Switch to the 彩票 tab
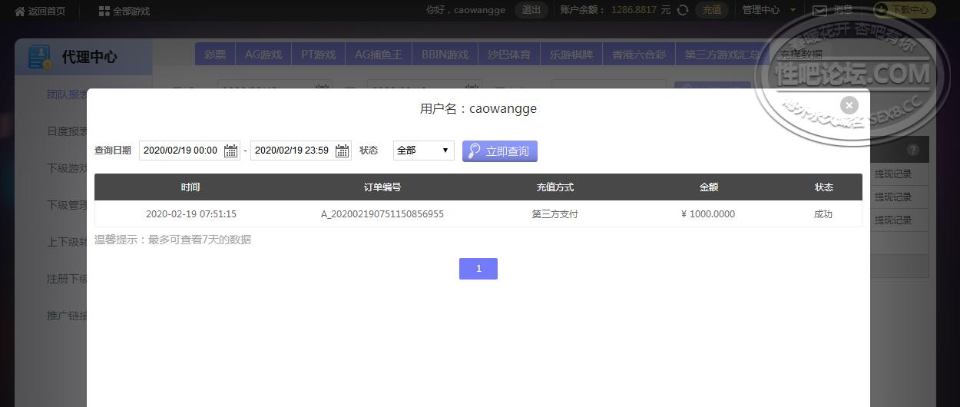The image size is (960, 407). (x=215, y=55)
